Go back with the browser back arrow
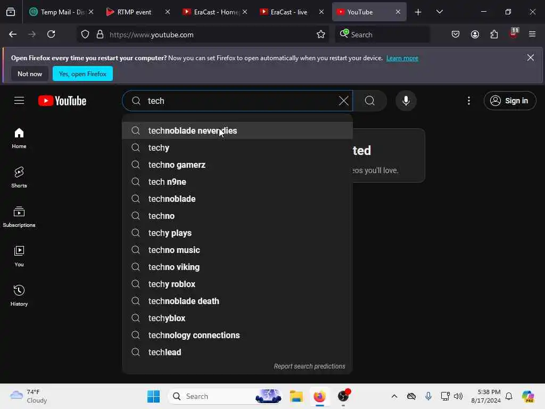Image resolution: width=545 pixels, height=409 pixels. point(13,34)
